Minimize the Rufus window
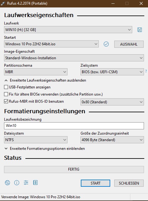Screen dimensions: 148x201 113,3
